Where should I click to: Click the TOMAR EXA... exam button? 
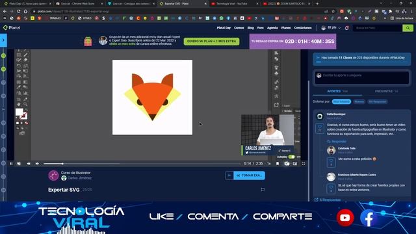click(249, 175)
